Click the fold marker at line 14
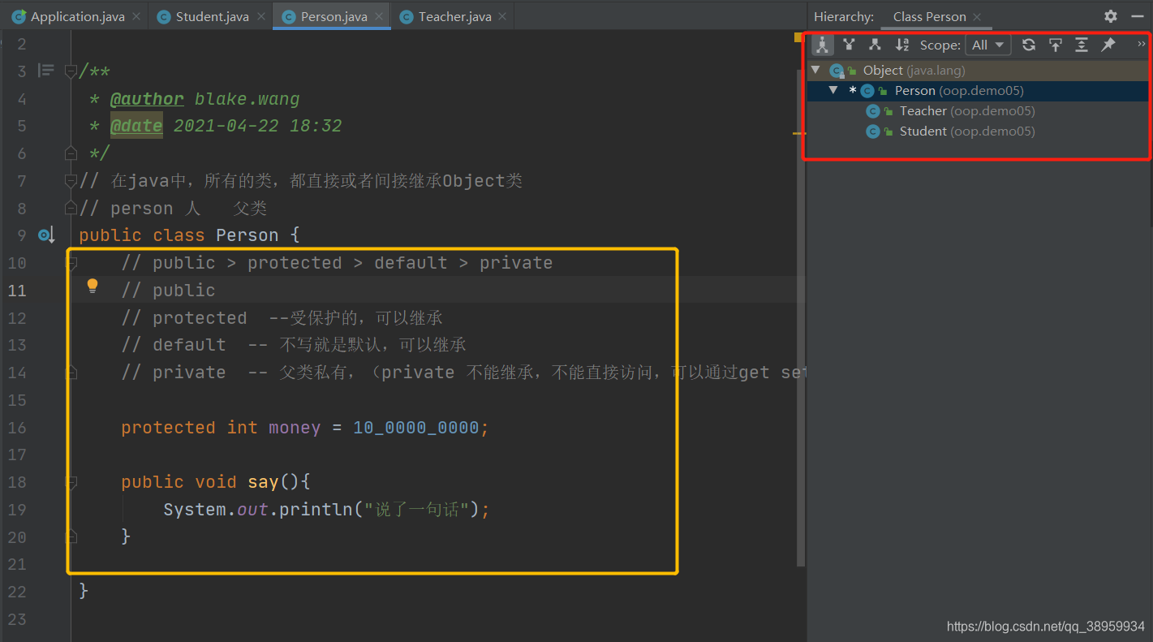The width and height of the screenshot is (1153, 642). click(71, 372)
